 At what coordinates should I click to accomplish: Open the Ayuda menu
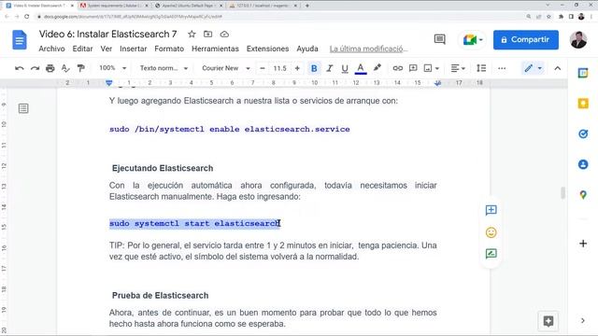[x=307, y=49]
